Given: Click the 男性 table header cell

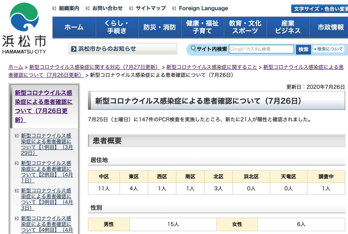Looking at the screenshot, I should 109,224.
